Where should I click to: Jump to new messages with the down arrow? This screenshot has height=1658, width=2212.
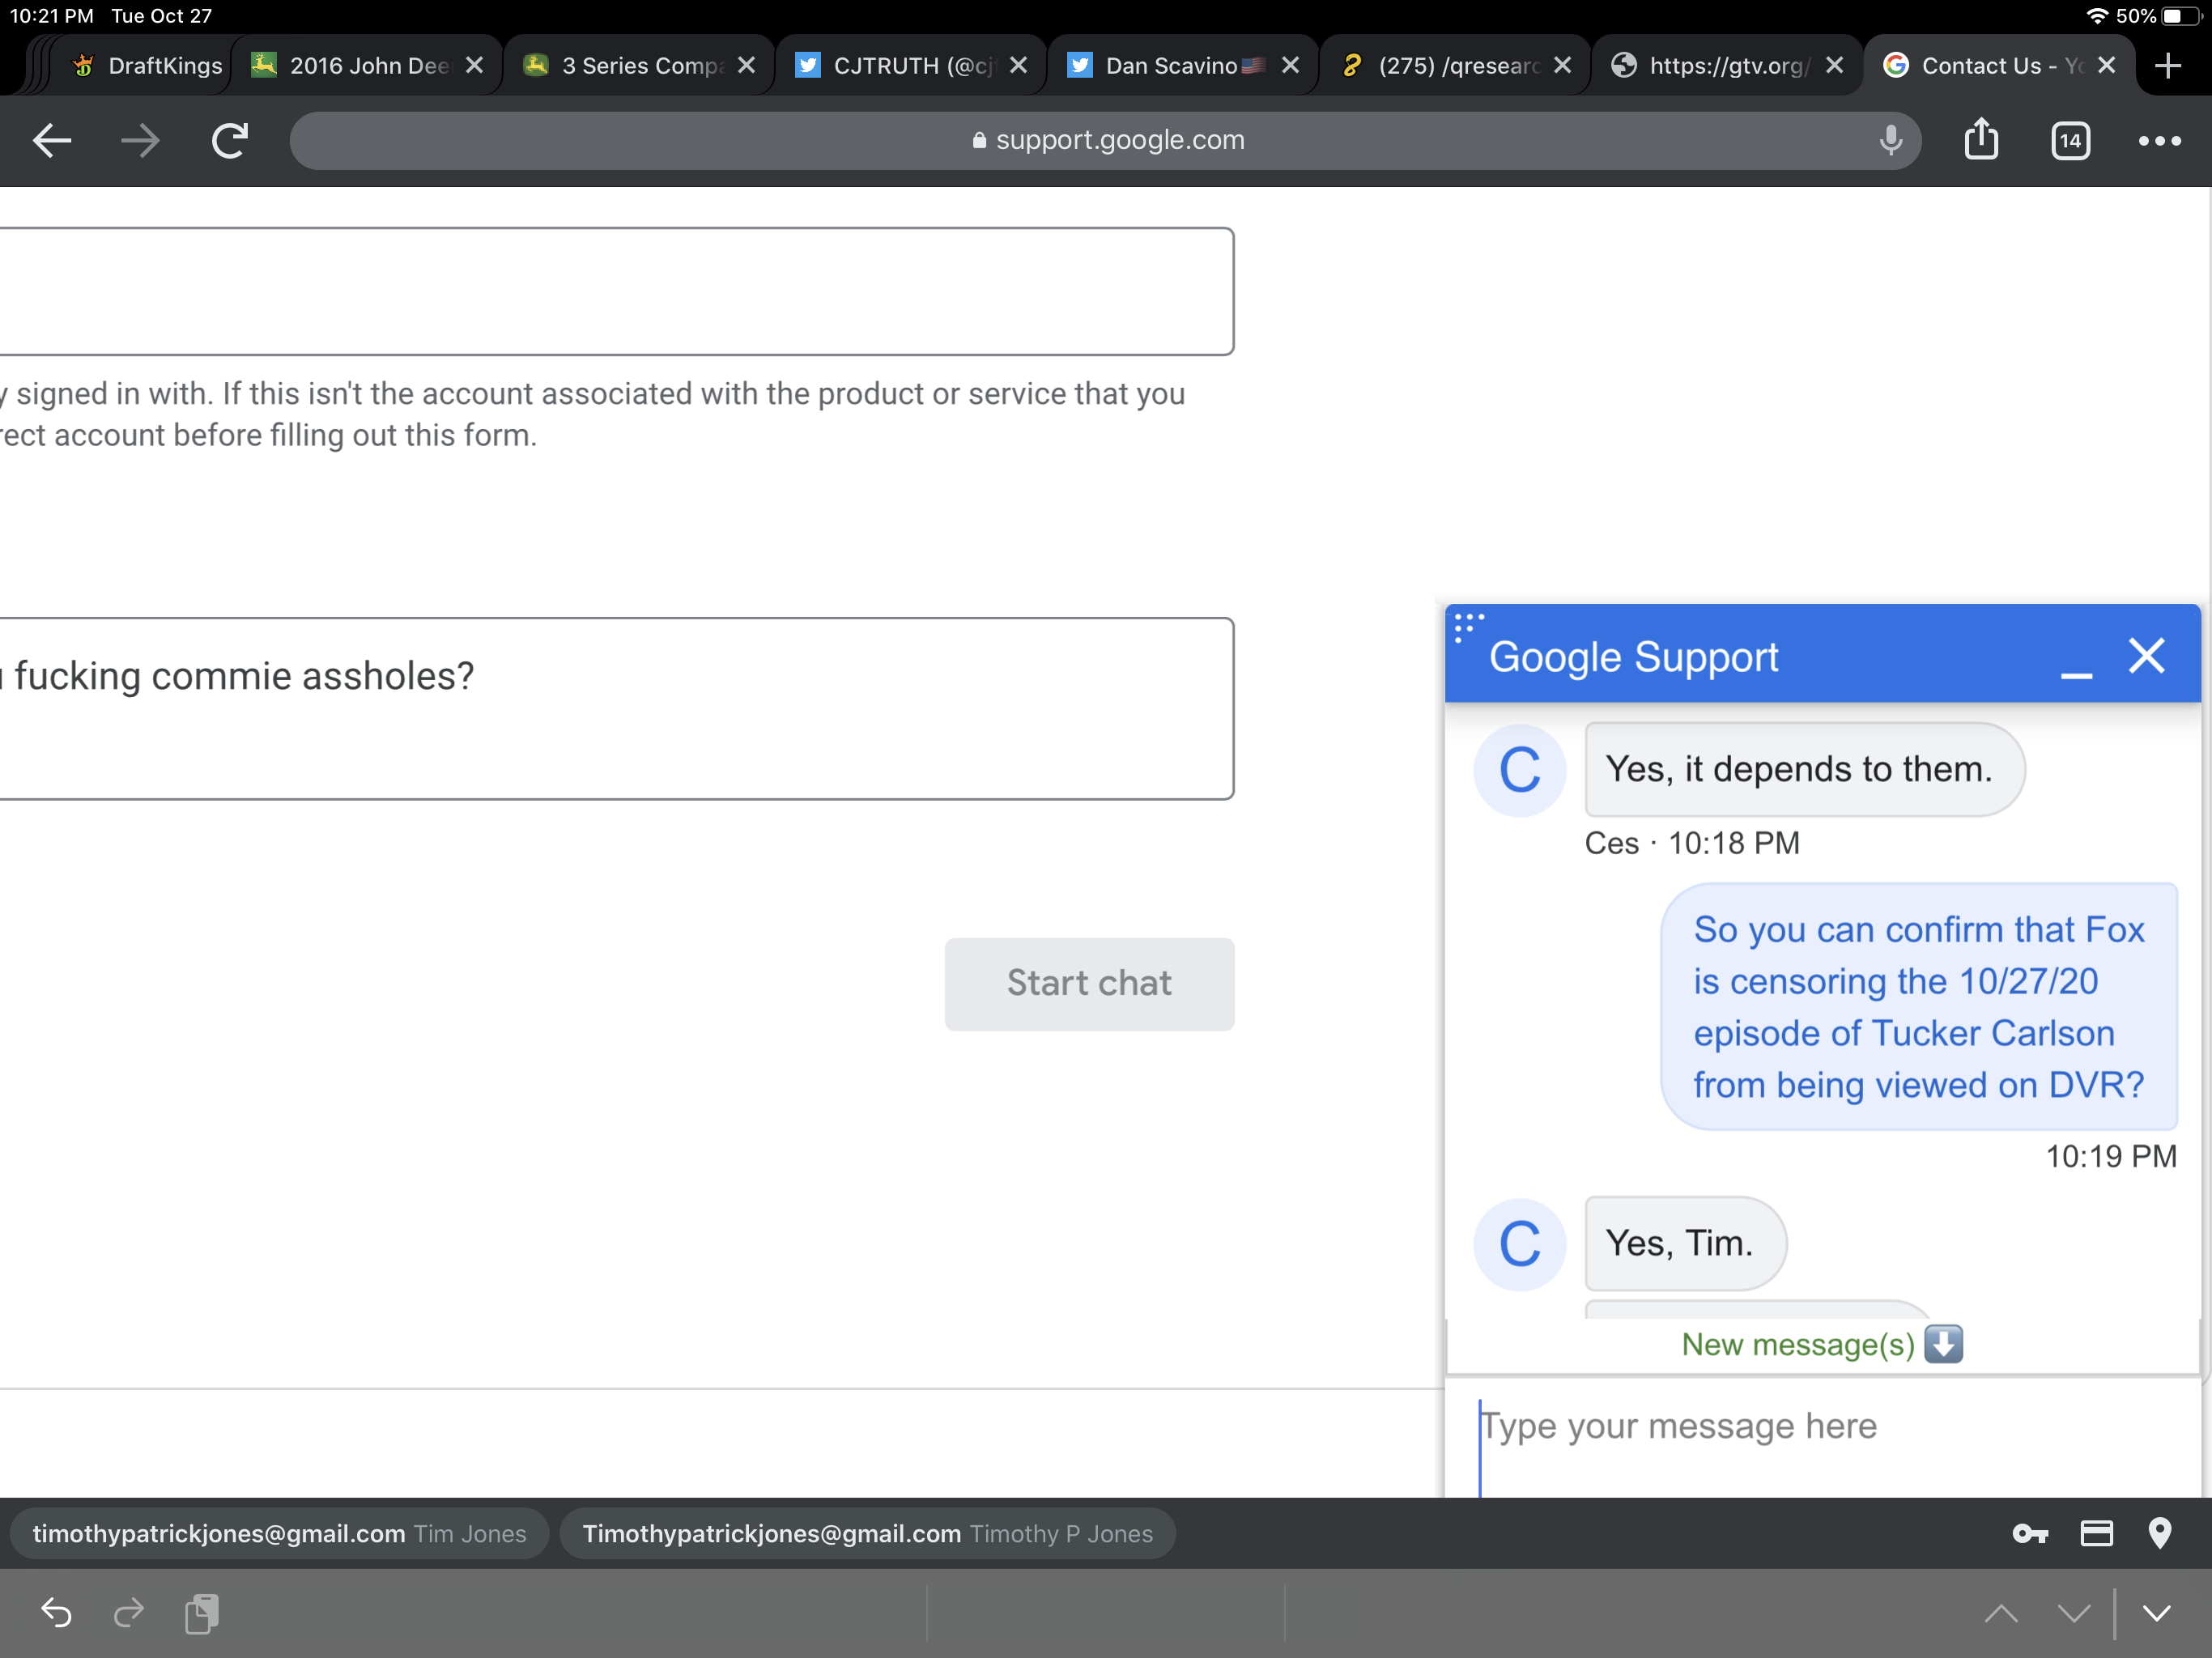[x=1943, y=1344]
